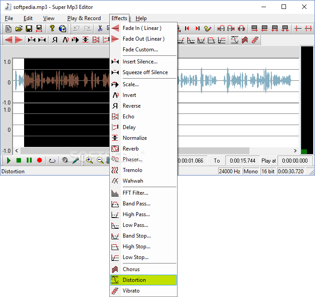The width and height of the screenshot is (315, 297).
Task: Click the selection end time field 0:00:15.744
Action: pos(242,161)
